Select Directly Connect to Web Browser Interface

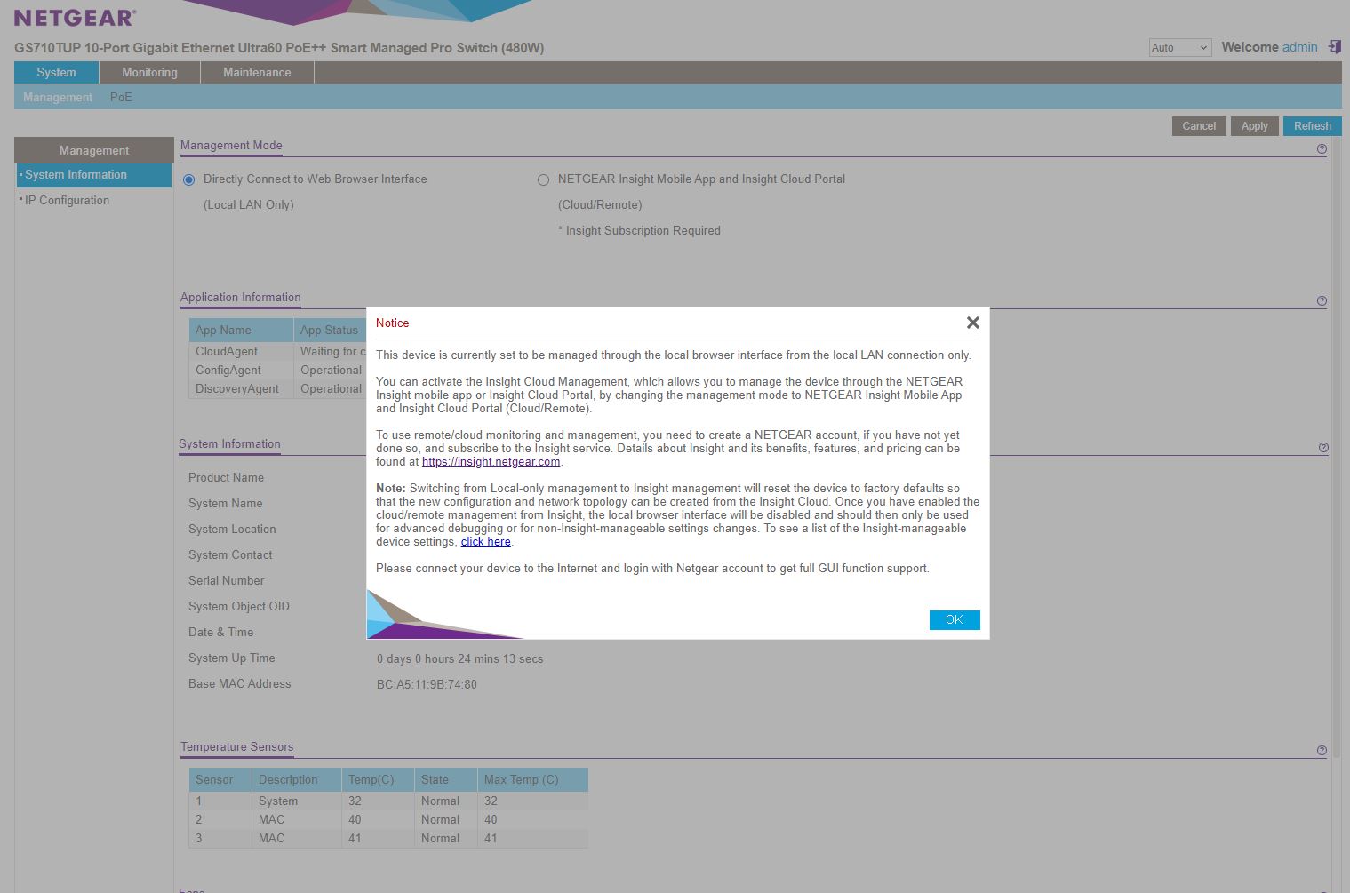[x=189, y=179]
